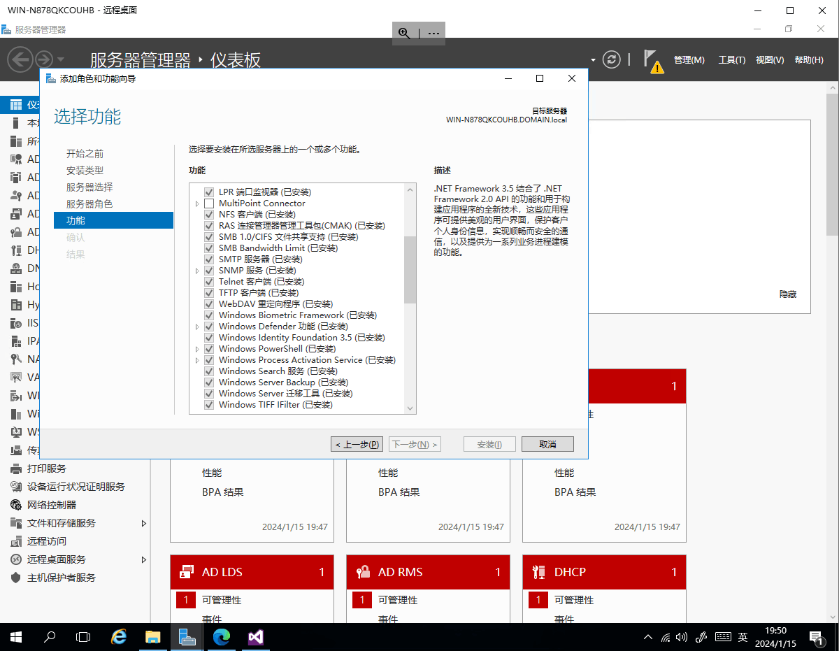Open the 管理(M) menu
The width and height of the screenshot is (839, 651).
tap(689, 60)
